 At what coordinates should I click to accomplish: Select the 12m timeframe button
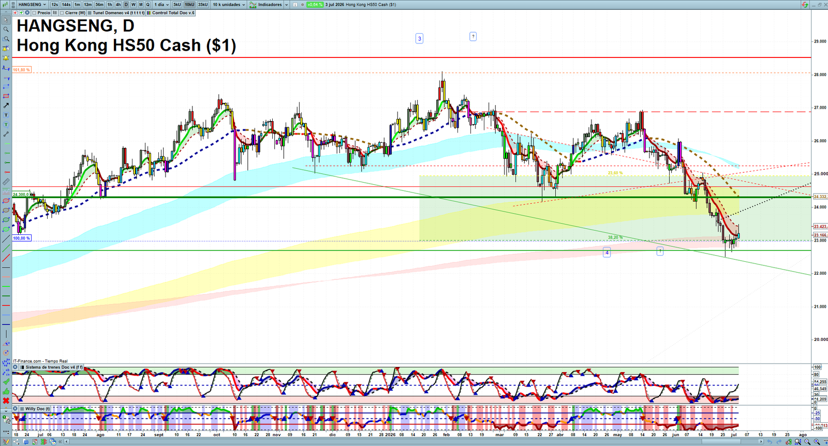click(87, 5)
